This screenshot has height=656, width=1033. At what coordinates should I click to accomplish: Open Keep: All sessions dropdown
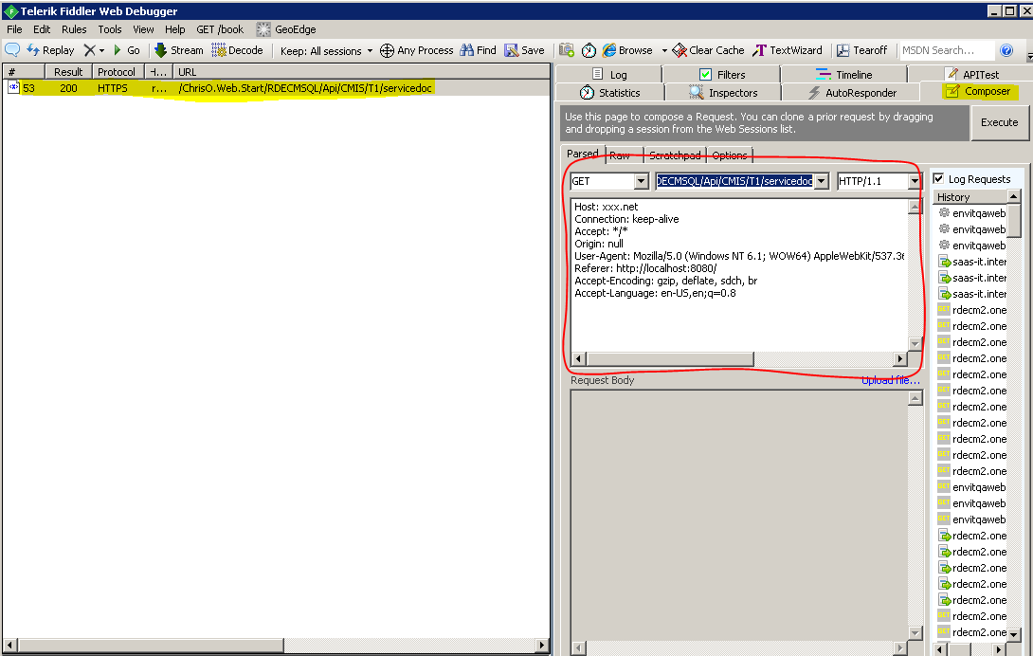(x=326, y=51)
